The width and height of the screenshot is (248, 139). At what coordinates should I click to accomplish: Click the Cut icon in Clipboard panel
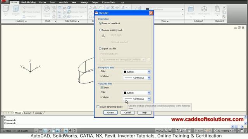(224, 7)
